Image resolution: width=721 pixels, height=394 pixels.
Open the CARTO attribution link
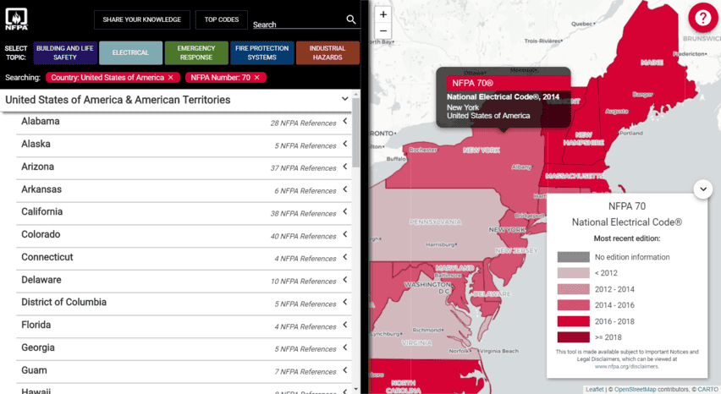click(707, 390)
